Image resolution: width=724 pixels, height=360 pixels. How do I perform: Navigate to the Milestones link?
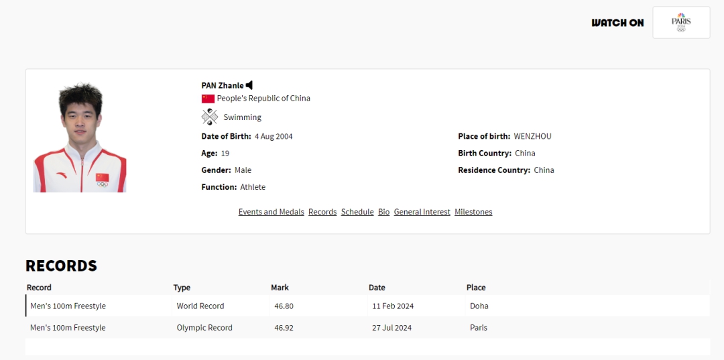[473, 212]
